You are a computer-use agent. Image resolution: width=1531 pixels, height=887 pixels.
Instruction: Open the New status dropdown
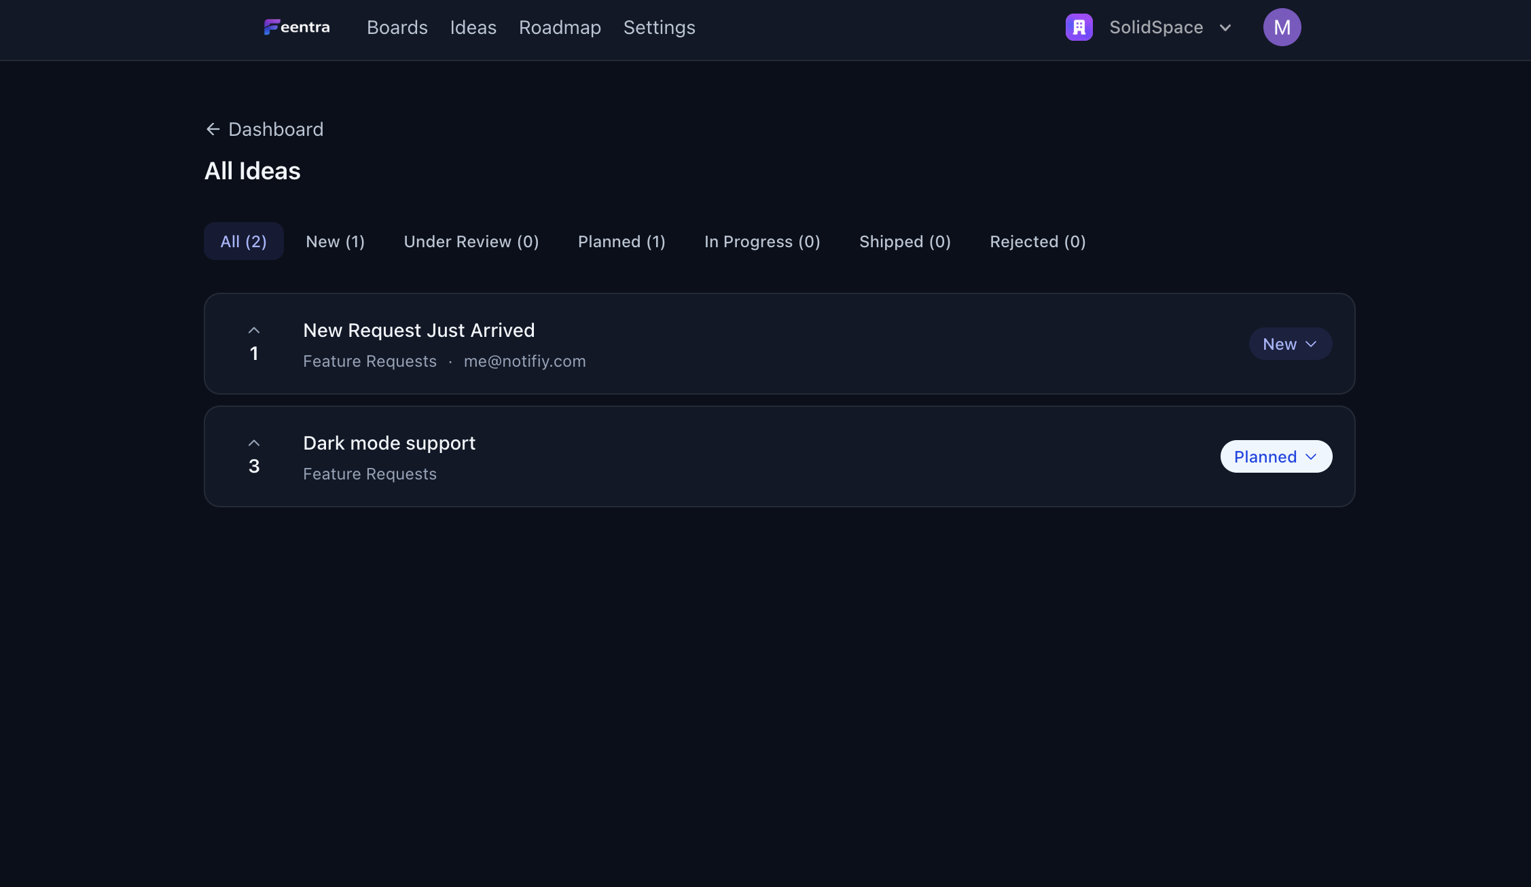[x=1290, y=344]
